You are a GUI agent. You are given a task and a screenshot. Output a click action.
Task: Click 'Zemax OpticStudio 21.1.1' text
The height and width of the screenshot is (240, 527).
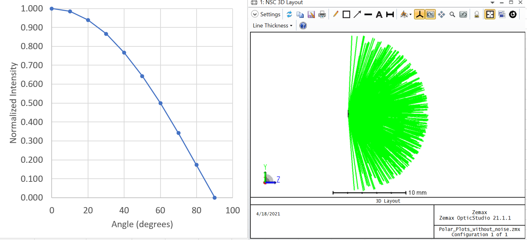click(x=475, y=218)
